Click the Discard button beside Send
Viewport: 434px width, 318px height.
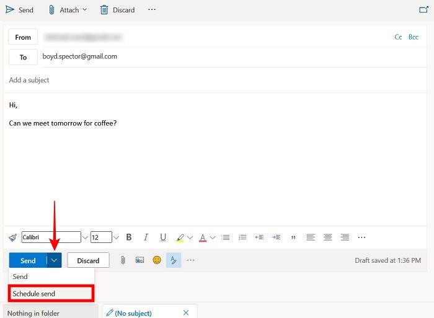click(x=88, y=260)
